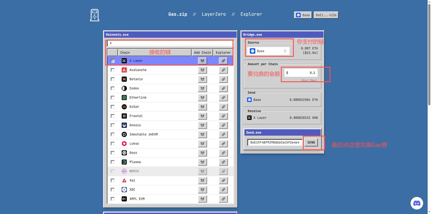This screenshot has height=214, width=431.
Task: Add Fraxtal chain via MetaMask icon
Action: [203, 116]
